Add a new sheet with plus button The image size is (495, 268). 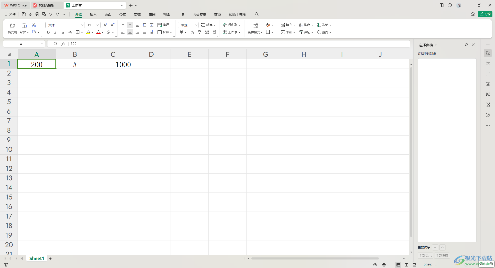pyautogui.click(x=50, y=258)
